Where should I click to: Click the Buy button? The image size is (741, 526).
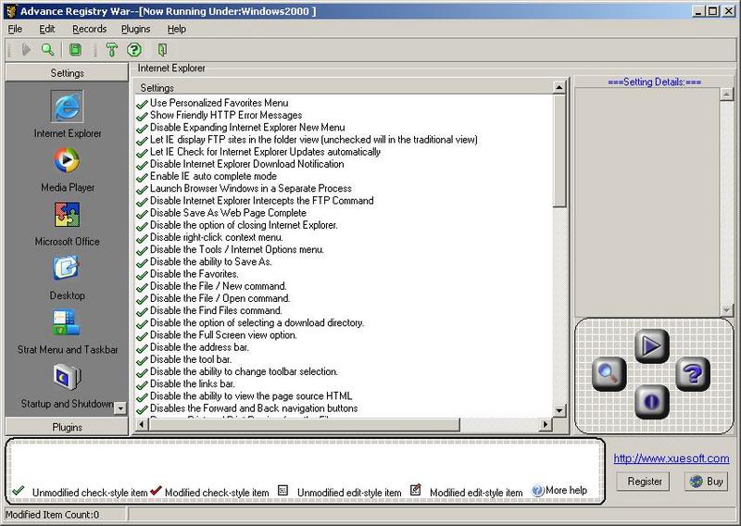pos(707,482)
